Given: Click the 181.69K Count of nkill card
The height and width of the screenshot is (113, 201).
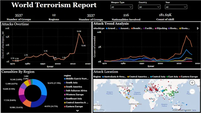Looking at the screenshot, I should pyautogui.click(x=165, y=17).
